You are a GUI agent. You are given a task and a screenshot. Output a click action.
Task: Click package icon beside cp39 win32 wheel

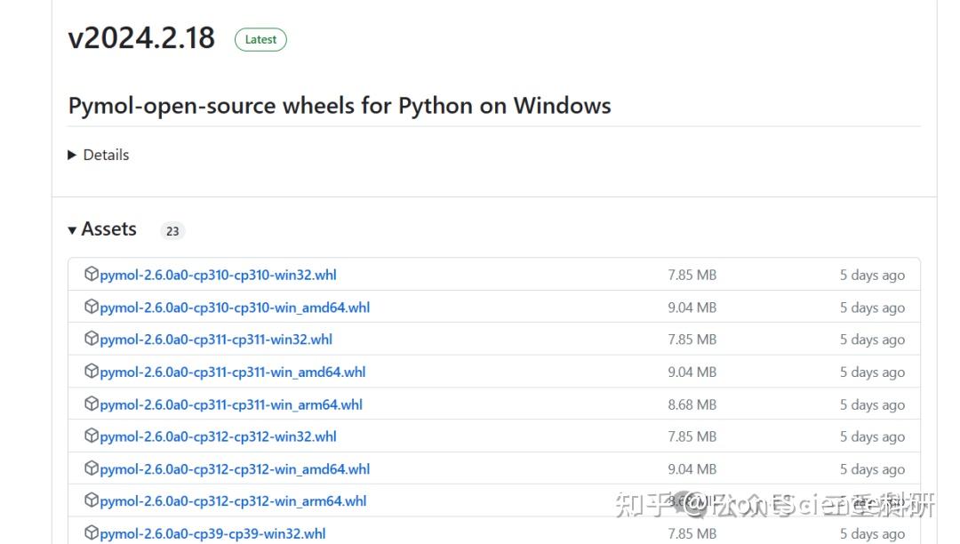91,532
